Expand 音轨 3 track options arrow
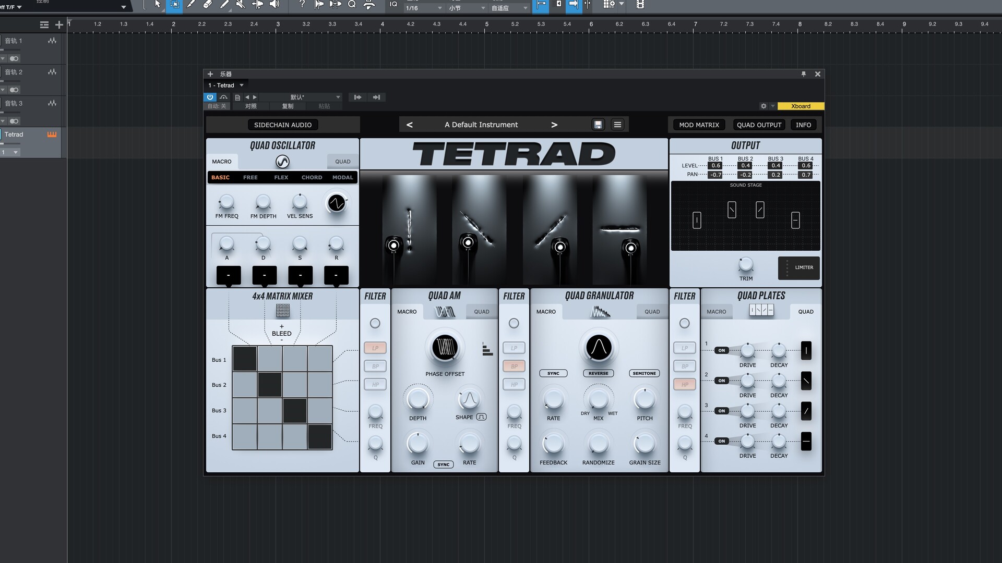This screenshot has width=1002, height=563. tap(3, 121)
